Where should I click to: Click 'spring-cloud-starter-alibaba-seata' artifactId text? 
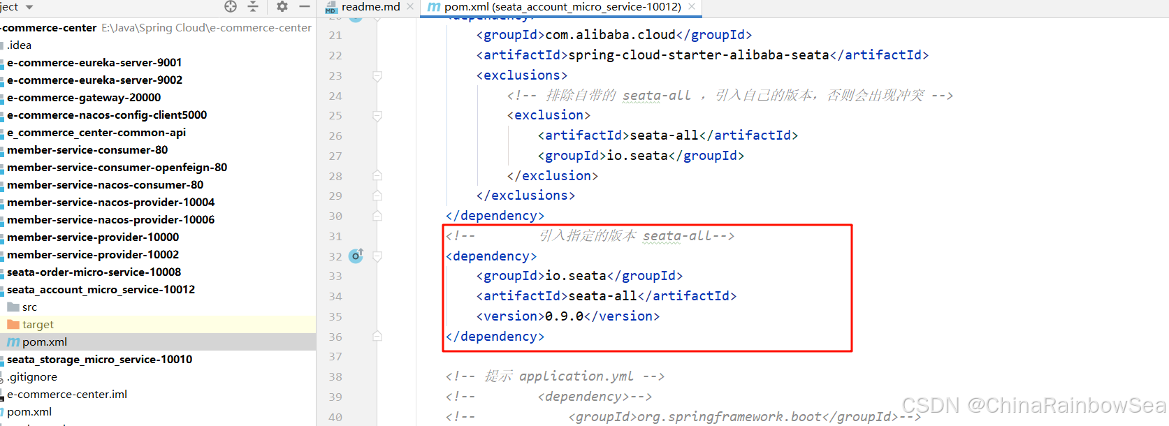pyautogui.click(x=699, y=55)
